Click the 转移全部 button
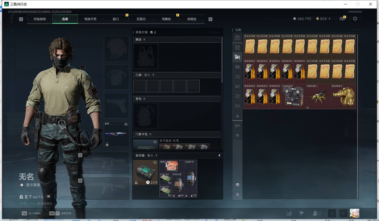The image size is (379, 221). [60, 213]
